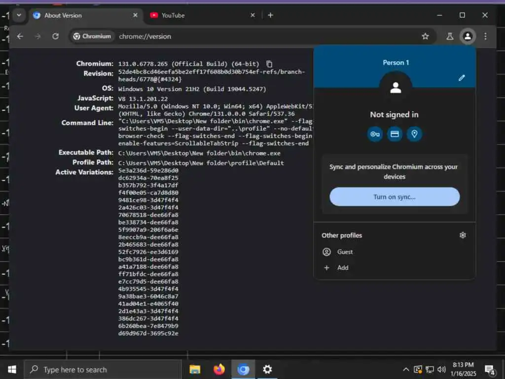Viewport: 505px width, 379px height.
Task: Maximize the Chromium window
Action: [x=462, y=15]
